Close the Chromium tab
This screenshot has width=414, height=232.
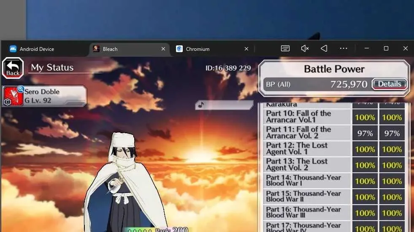[246, 49]
